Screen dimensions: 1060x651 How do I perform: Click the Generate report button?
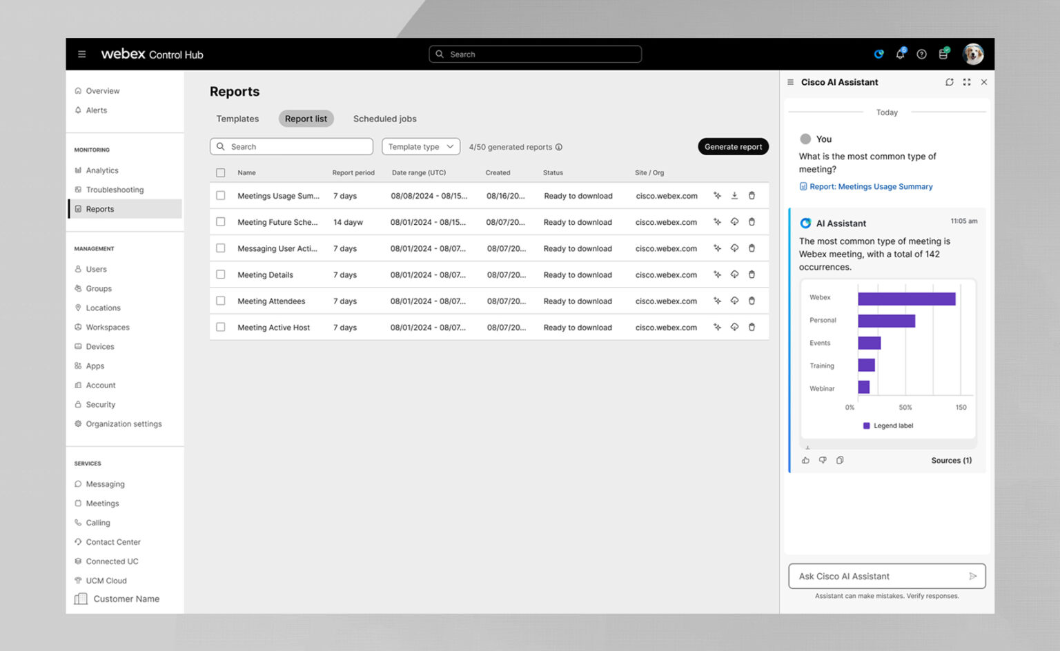pyautogui.click(x=733, y=146)
